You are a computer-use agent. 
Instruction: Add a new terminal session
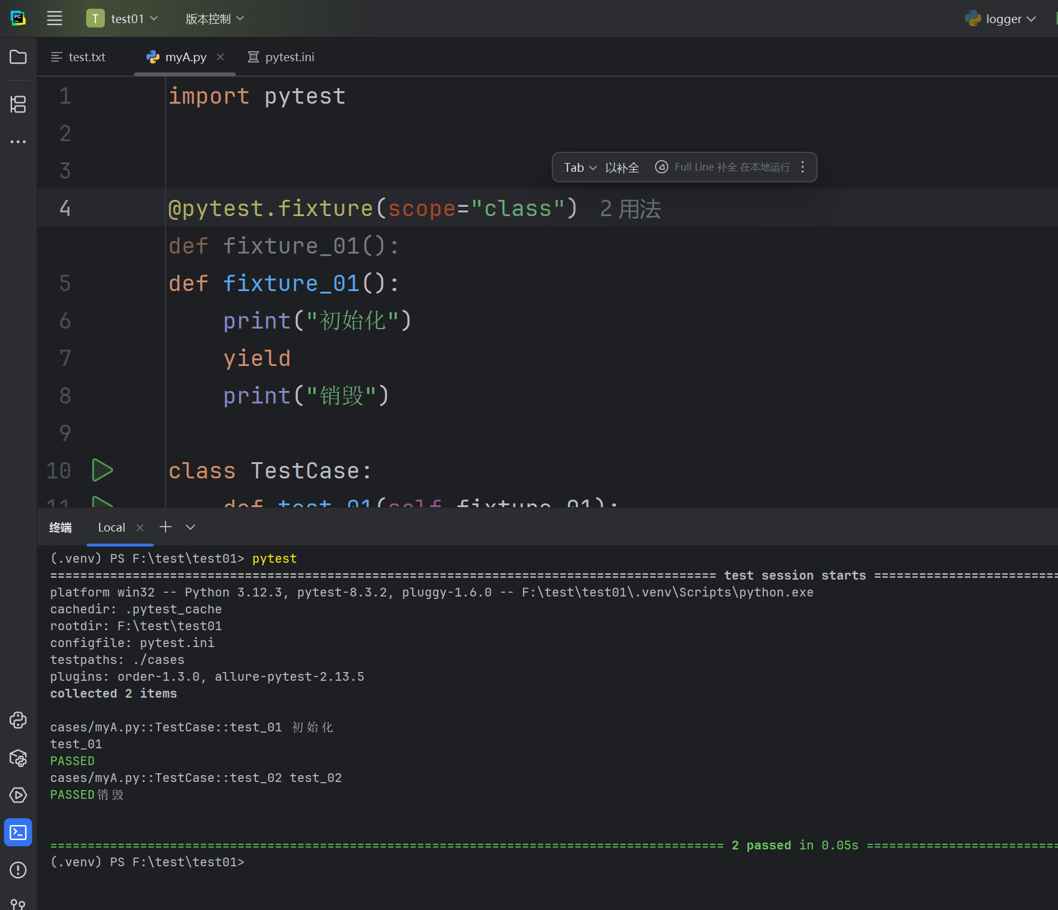pyautogui.click(x=165, y=527)
